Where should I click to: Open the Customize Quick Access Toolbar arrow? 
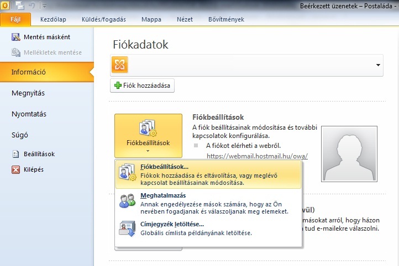(x=44, y=6)
